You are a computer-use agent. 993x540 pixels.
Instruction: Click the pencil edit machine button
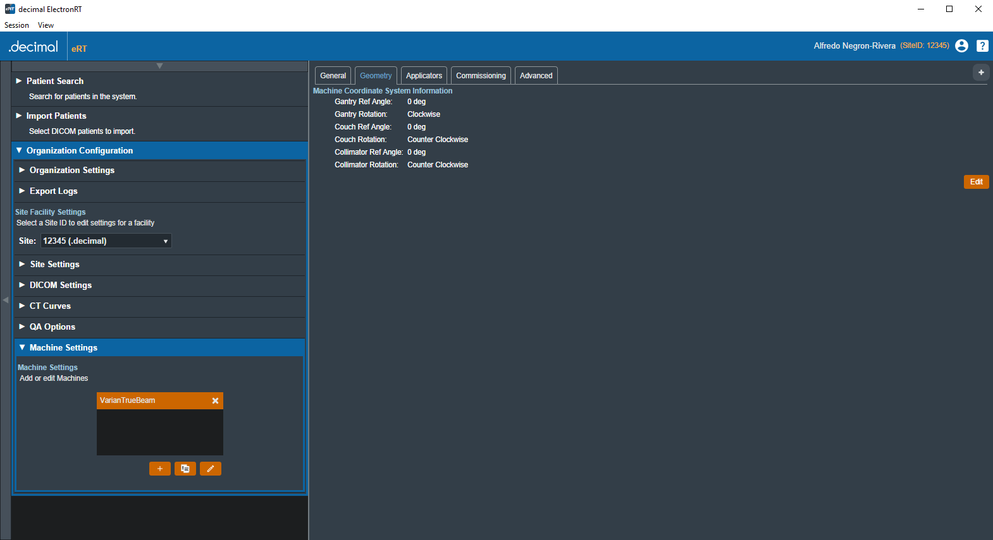[x=211, y=469]
